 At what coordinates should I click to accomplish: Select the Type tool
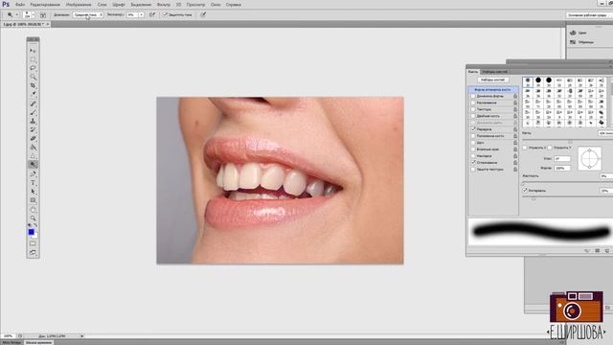(x=33, y=183)
